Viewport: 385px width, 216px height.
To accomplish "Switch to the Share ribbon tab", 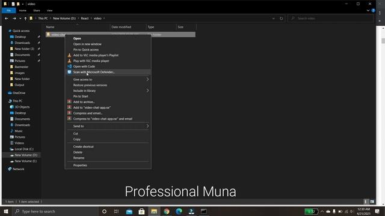I will (x=37, y=11).
